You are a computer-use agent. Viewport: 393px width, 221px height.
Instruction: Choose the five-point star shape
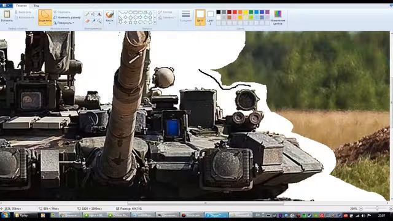[x=131, y=22]
